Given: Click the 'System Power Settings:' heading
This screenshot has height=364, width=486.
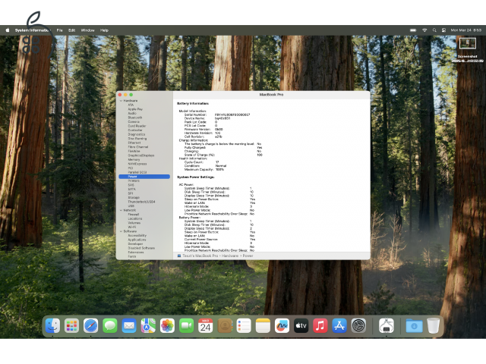Looking at the screenshot, I should 196,177.
